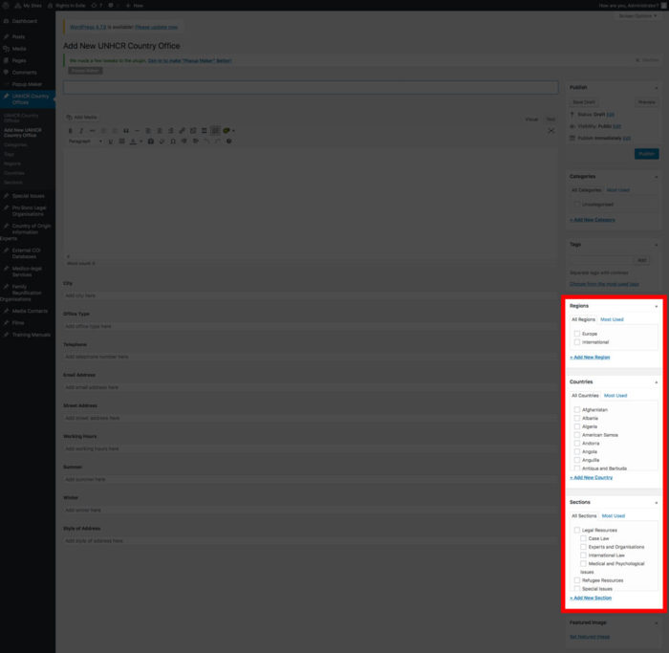
Task: Select the All Sections tab
Action: [584, 515]
